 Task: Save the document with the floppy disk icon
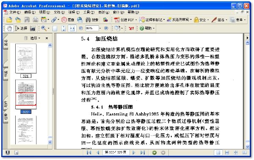[x=27, y=20]
